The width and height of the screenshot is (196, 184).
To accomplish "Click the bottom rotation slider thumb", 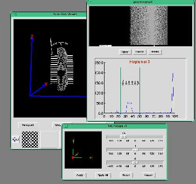I will tap(135, 162).
